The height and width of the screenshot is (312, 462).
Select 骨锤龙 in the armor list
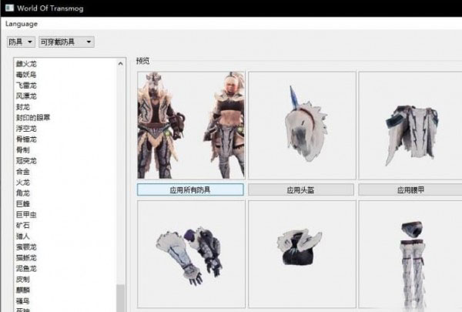click(x=26, y=139)
